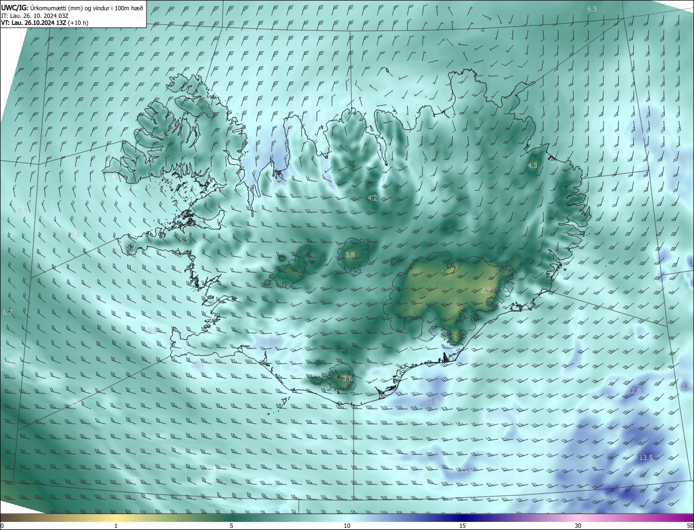
Task: Click the 6.7 value label
Action: point(7,313)
